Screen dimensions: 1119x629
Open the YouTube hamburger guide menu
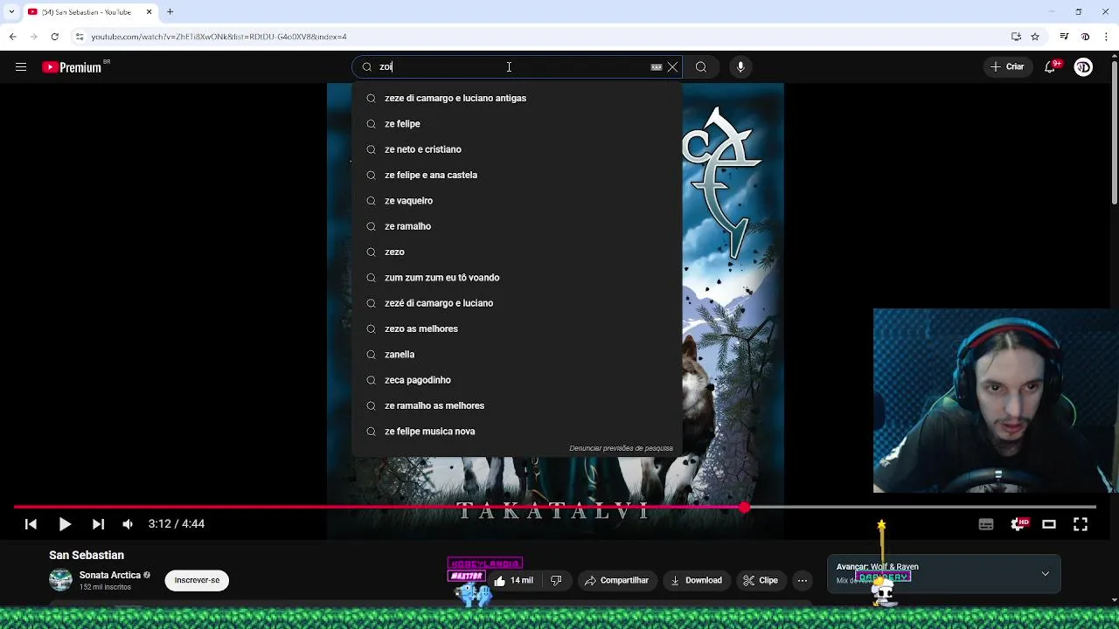click(21, 67)
